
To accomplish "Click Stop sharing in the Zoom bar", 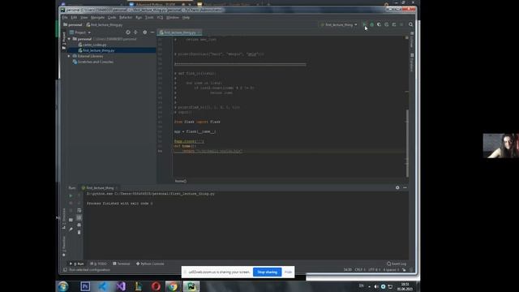I will [267, 273].
